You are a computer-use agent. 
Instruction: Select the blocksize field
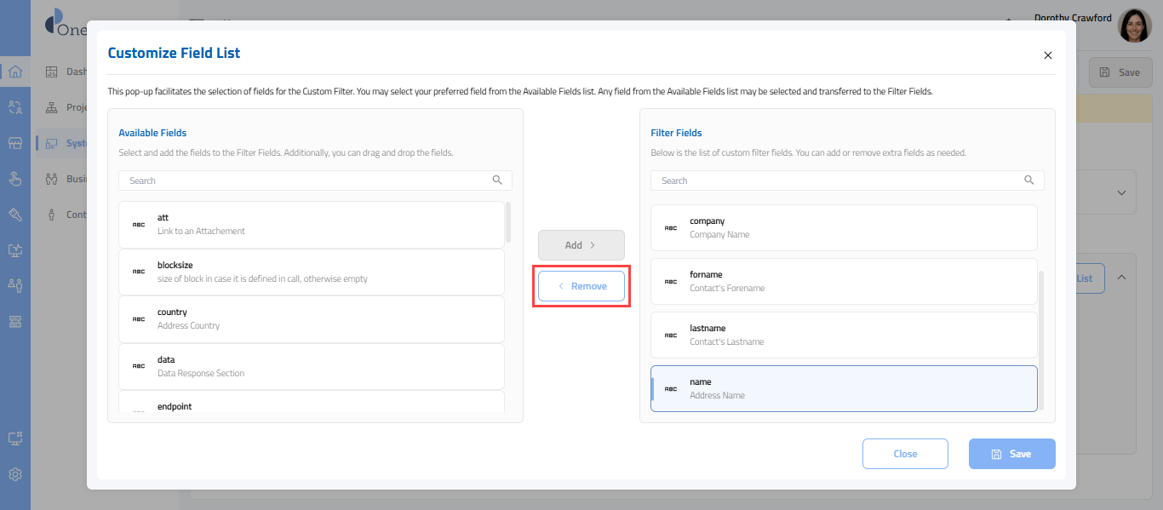click(312, 272)
